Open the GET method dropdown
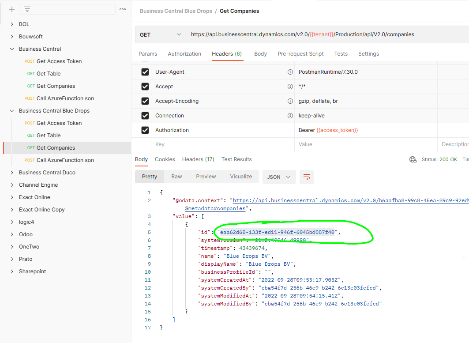 pyautogui.click(x=160, y=35)
